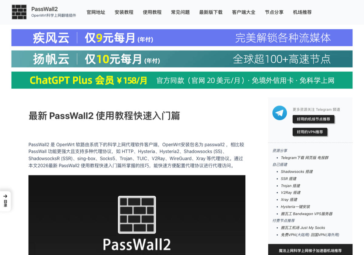Open the SSR 搭建 sidebar link
The image size is (364, 255).
tap(288, 179)
